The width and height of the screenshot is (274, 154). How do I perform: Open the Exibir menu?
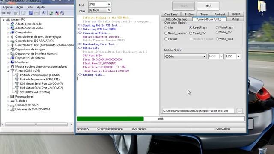[x=30, y=7]
